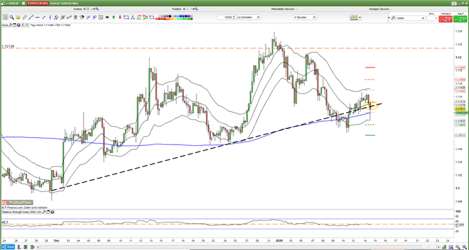This screenshot has height=250, width=469.
Task: Close the RSI indicator panel
Action: pyautogui.click(x=52, y=211)
